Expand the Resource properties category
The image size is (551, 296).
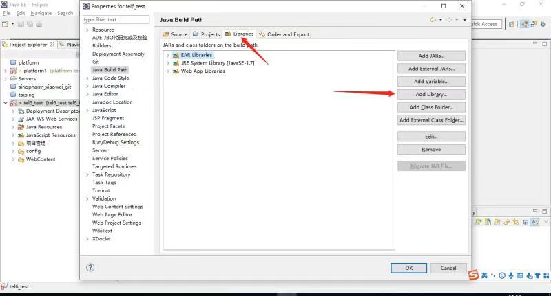click(x=87, y=30)
